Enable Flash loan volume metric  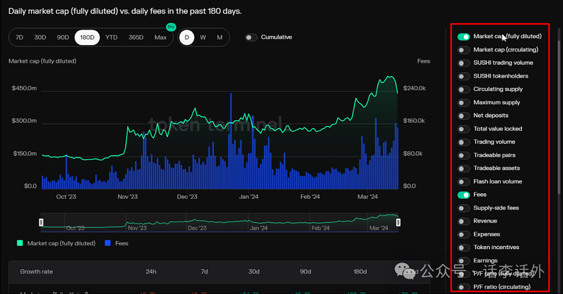(463, 181)
